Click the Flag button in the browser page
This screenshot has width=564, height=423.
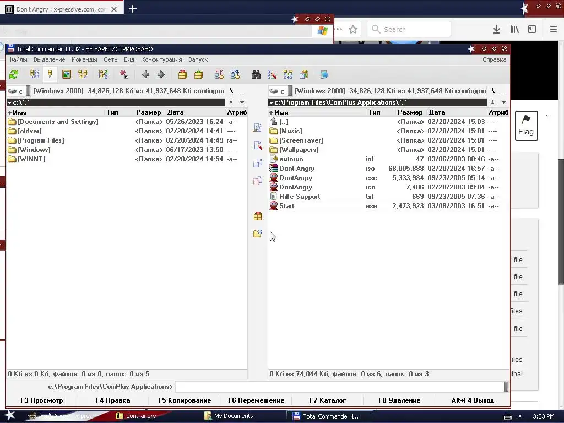[526, 126]
